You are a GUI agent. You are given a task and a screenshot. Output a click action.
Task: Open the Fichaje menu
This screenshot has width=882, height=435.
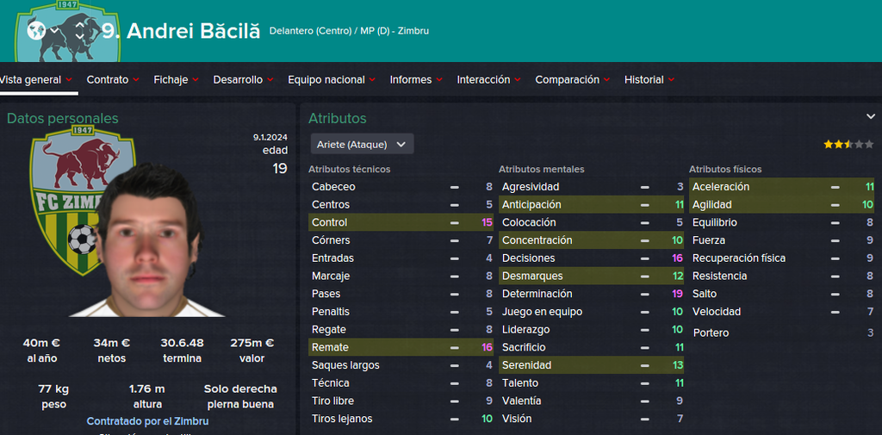click(x=176, y=79)
